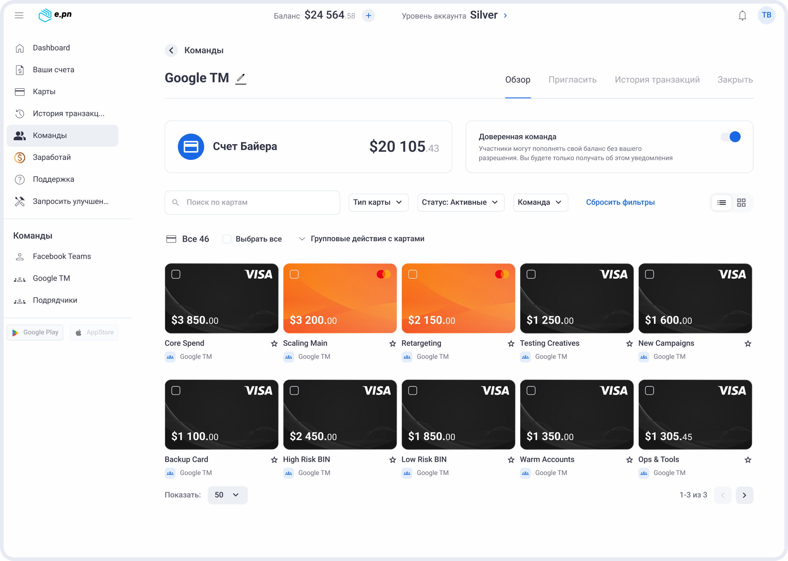Click the back arrow next to Команды

pos(171,50)
